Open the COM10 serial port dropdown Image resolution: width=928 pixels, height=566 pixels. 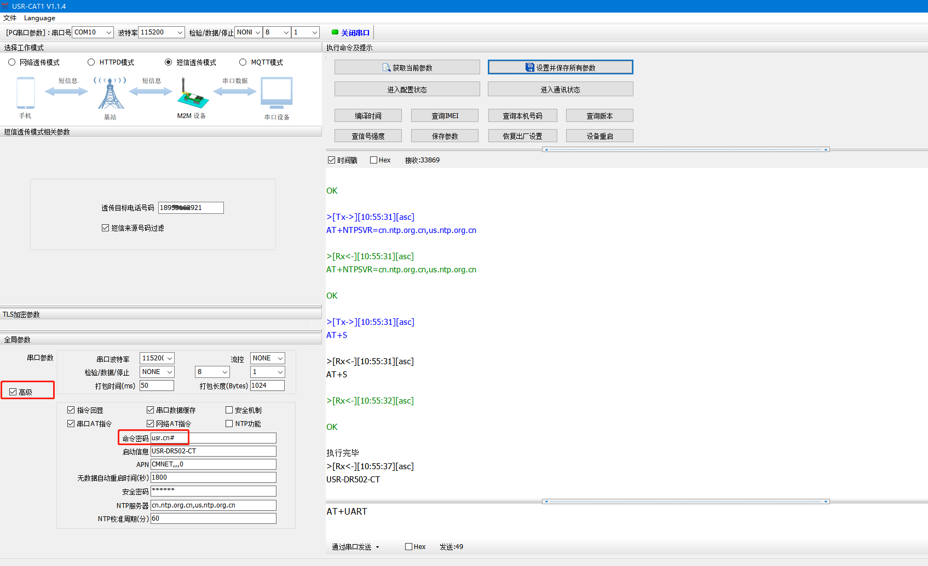coord(108,32)
